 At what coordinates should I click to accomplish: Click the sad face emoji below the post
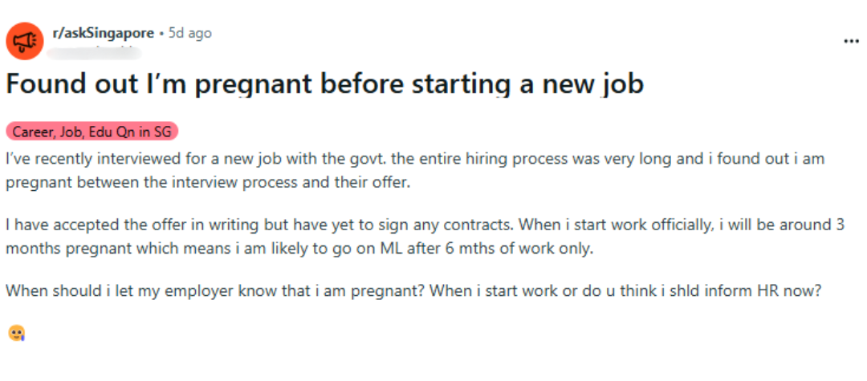coord(15,332)
